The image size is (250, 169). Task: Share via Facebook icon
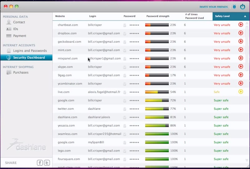(40, 163)
